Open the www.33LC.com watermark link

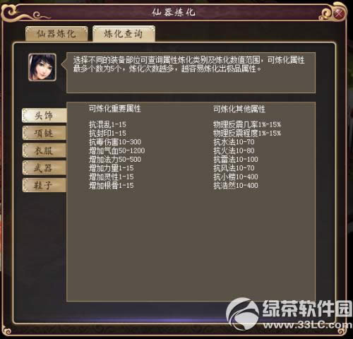click(308, 325)
